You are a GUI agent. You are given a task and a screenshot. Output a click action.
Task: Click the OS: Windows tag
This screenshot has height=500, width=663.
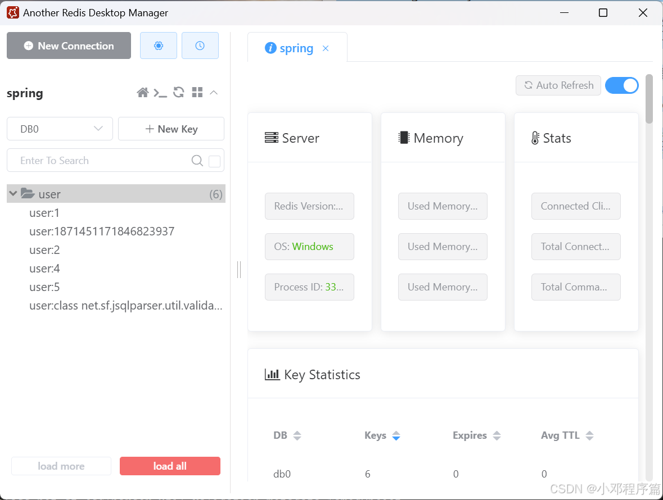(309, 247)
